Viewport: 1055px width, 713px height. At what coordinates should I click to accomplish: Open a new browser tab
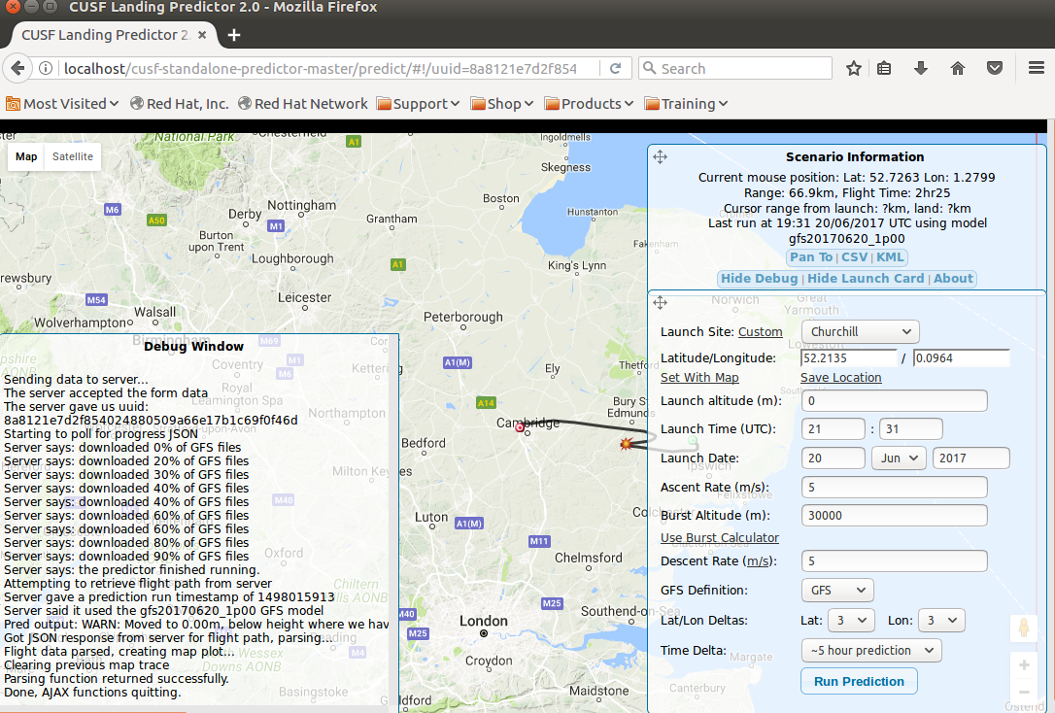pos(233,35)
